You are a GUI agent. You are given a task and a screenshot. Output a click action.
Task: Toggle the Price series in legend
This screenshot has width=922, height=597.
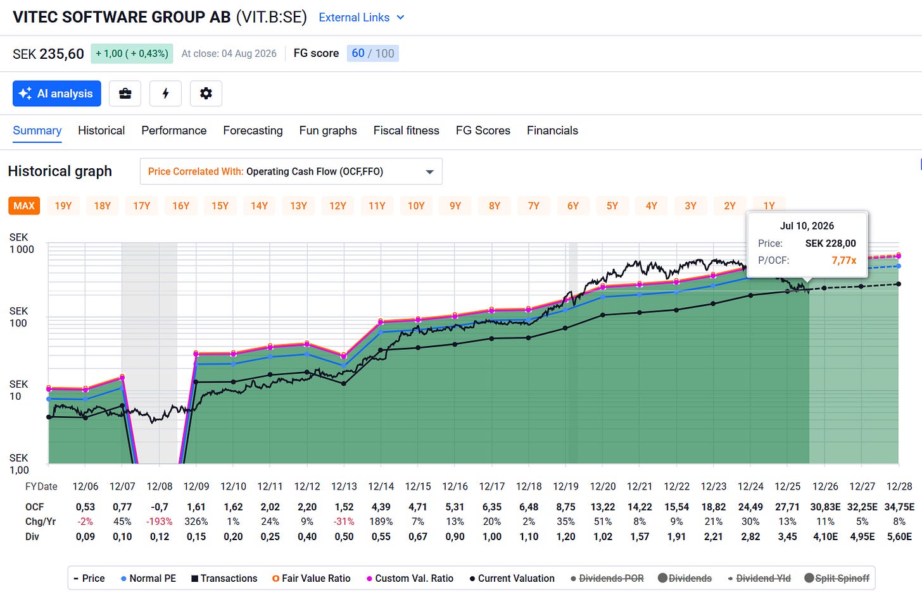(89, 578)
